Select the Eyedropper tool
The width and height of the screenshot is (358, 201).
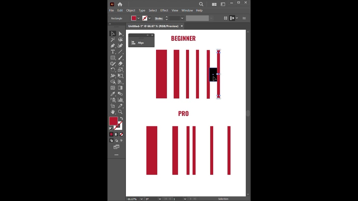pos(113,94)
